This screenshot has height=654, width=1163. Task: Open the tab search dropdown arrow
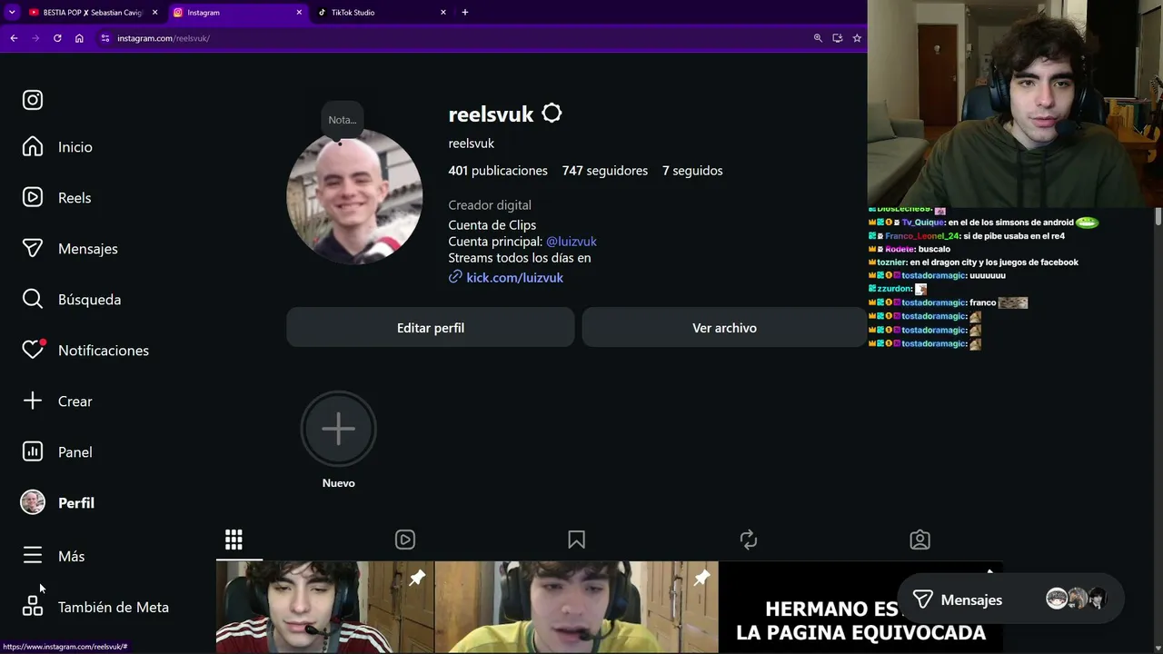(x=12, y=13)
